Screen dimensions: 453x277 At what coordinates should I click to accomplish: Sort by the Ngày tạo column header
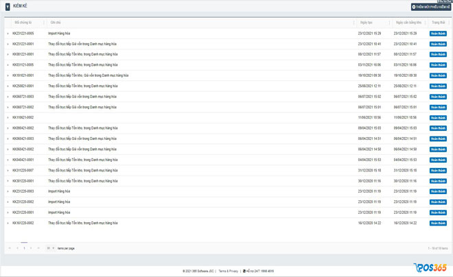point(366,23)
